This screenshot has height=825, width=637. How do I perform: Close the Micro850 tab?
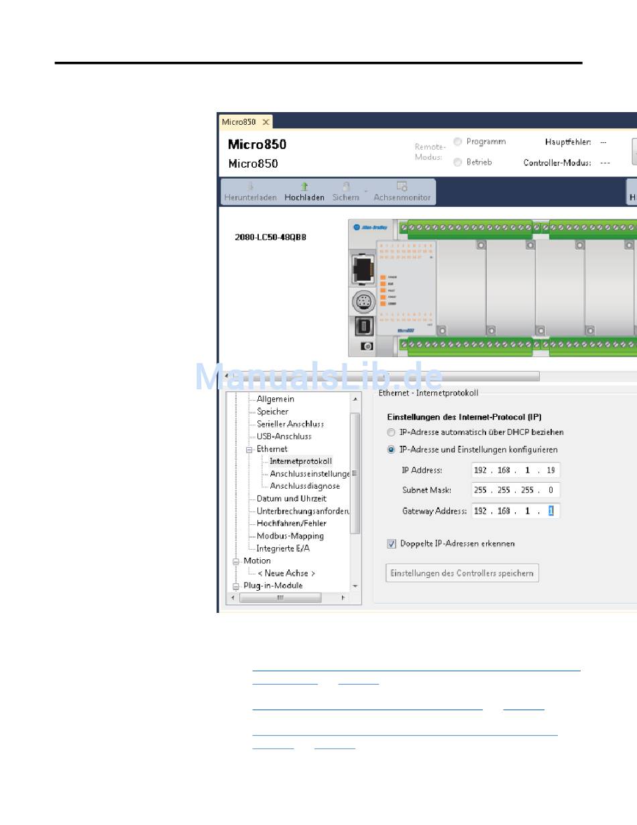click(x=266, y=122)
